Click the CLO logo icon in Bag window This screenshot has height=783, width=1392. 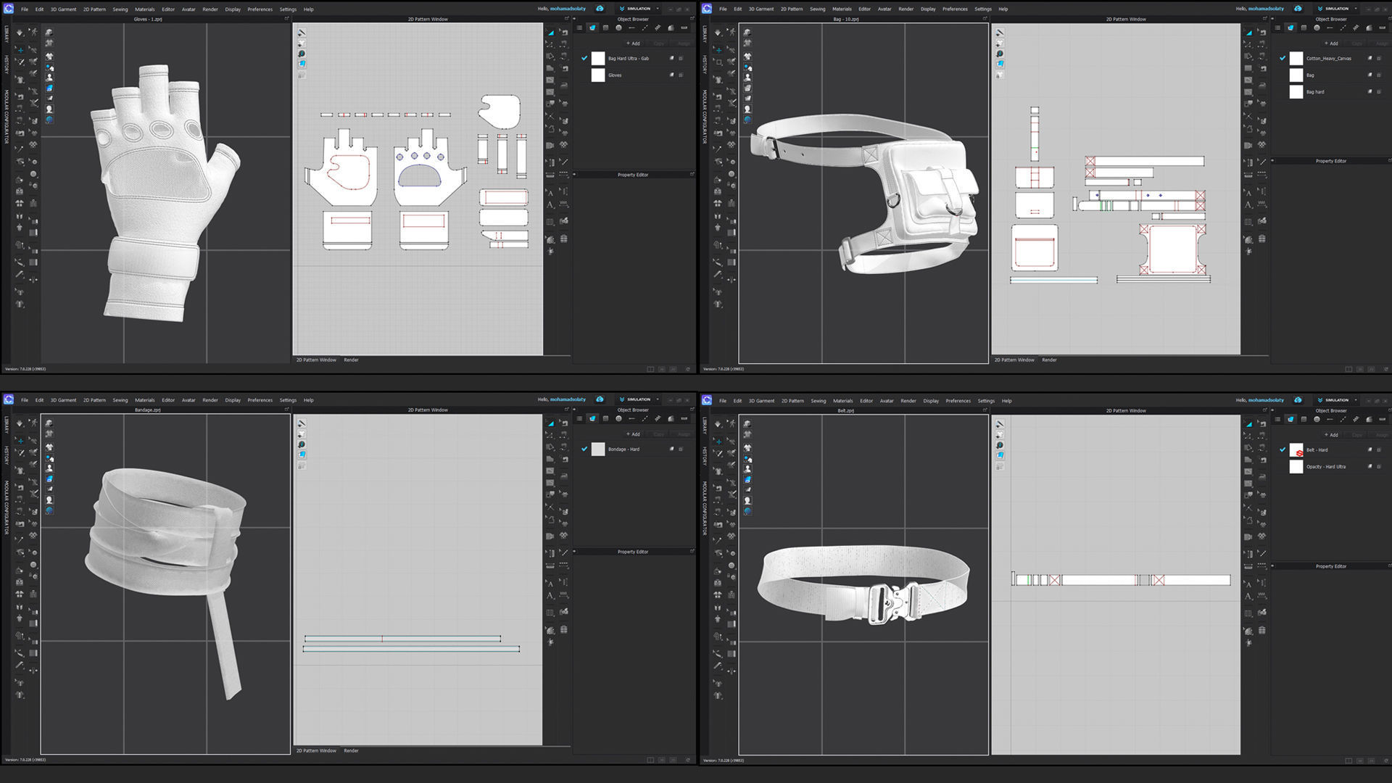(x=707, y=9)
